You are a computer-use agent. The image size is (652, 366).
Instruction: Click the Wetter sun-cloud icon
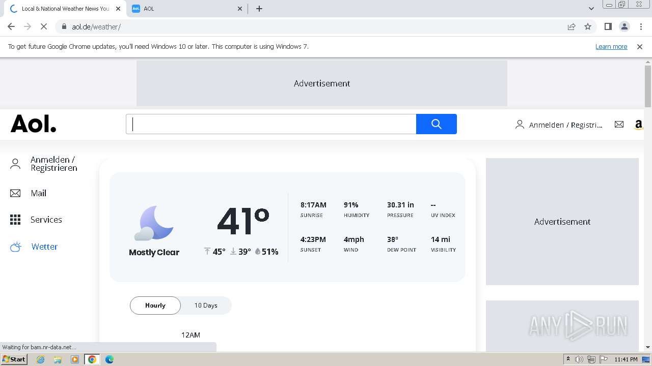point(16,247)
